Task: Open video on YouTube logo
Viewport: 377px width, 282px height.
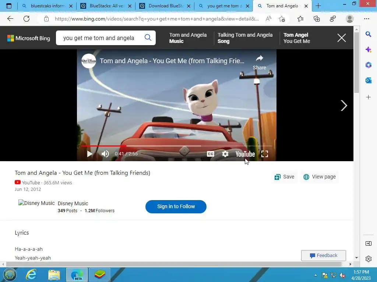Action: click(245, 154)
